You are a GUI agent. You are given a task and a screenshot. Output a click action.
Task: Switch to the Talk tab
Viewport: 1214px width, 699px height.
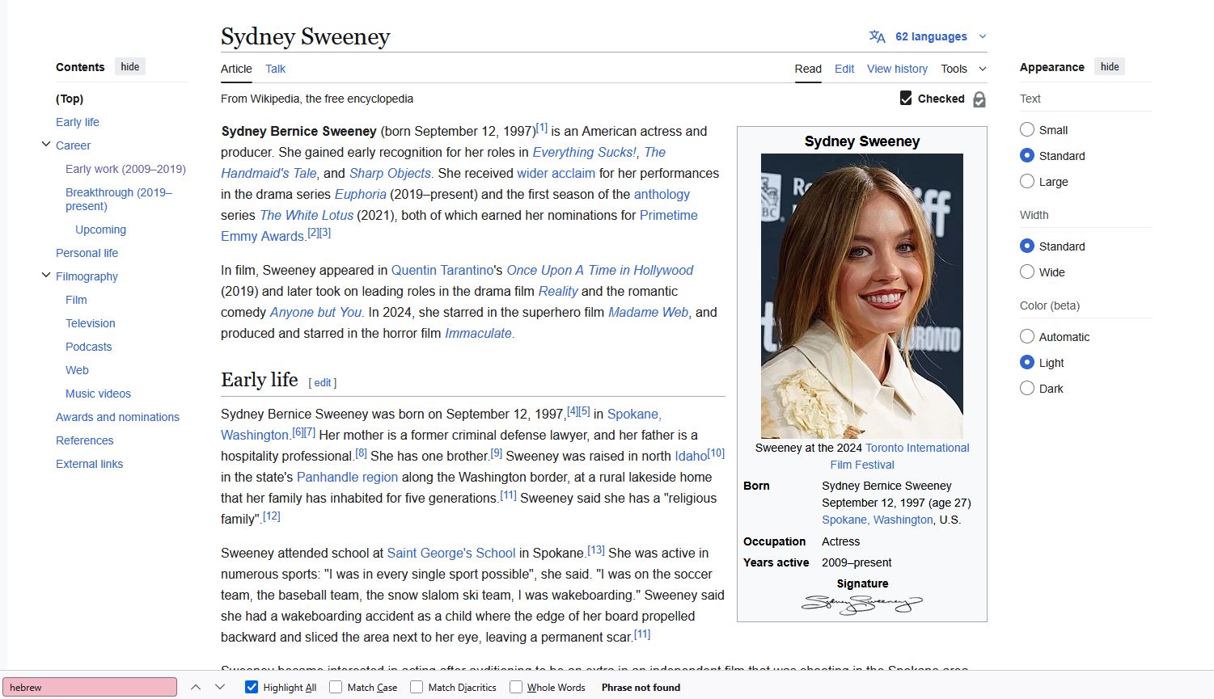pos(275,69)
